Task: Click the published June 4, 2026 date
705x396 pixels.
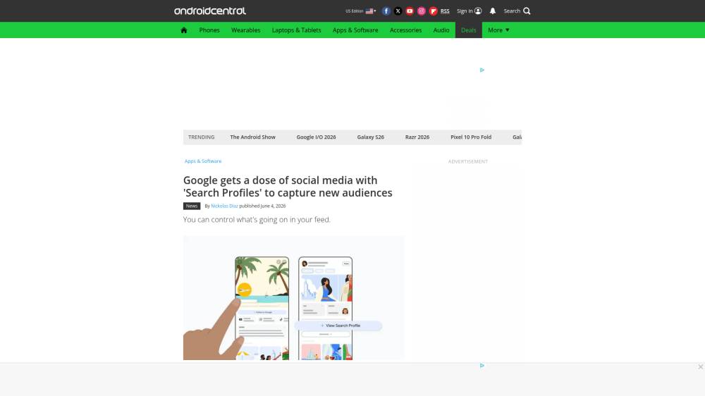Action: click(262, 206)
